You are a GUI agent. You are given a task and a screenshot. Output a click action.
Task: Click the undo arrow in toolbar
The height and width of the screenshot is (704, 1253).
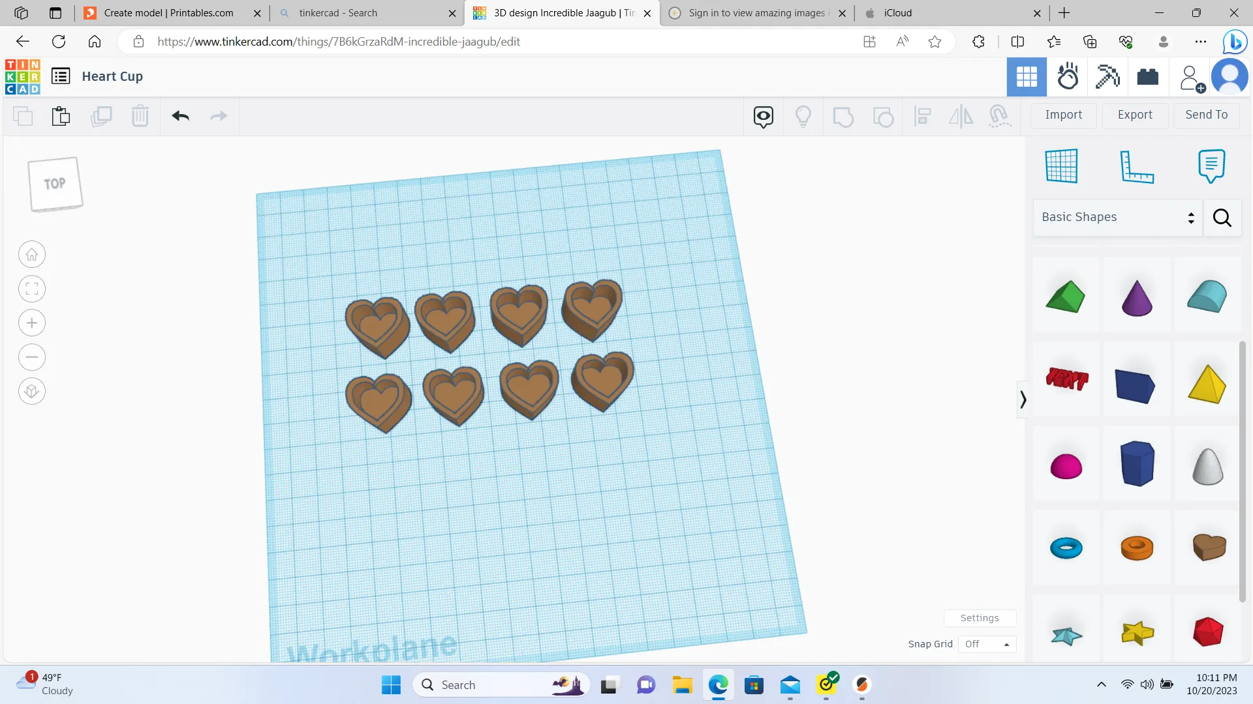point(181,116)
